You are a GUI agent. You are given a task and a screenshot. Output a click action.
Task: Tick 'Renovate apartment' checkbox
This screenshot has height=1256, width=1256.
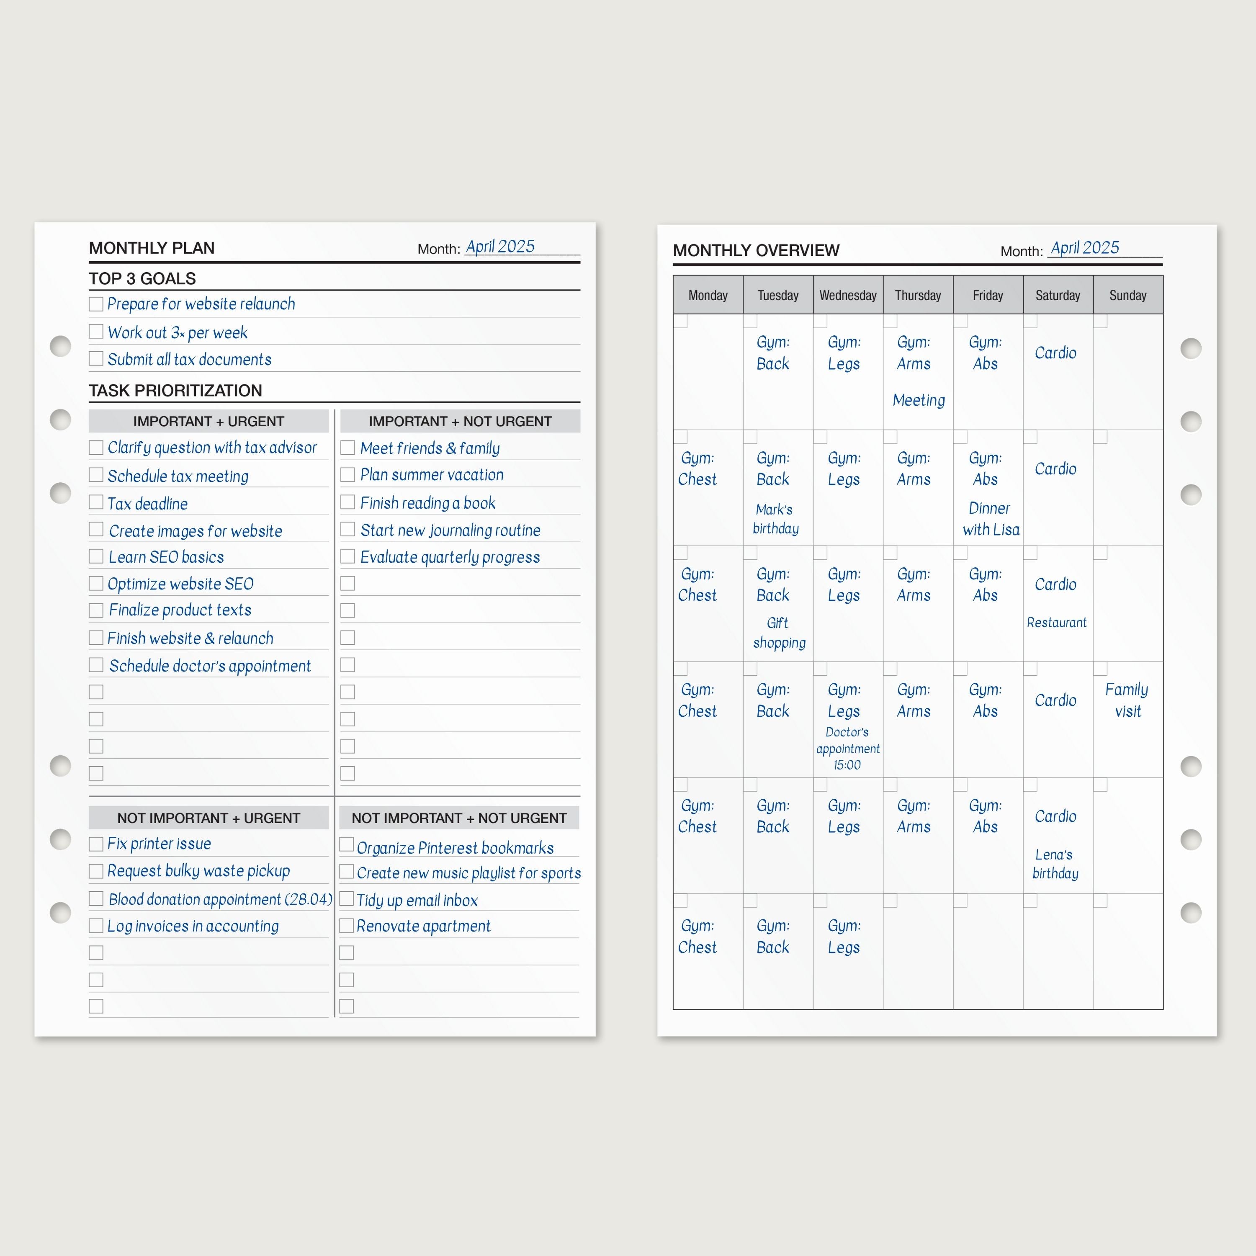tap(347, 926)
